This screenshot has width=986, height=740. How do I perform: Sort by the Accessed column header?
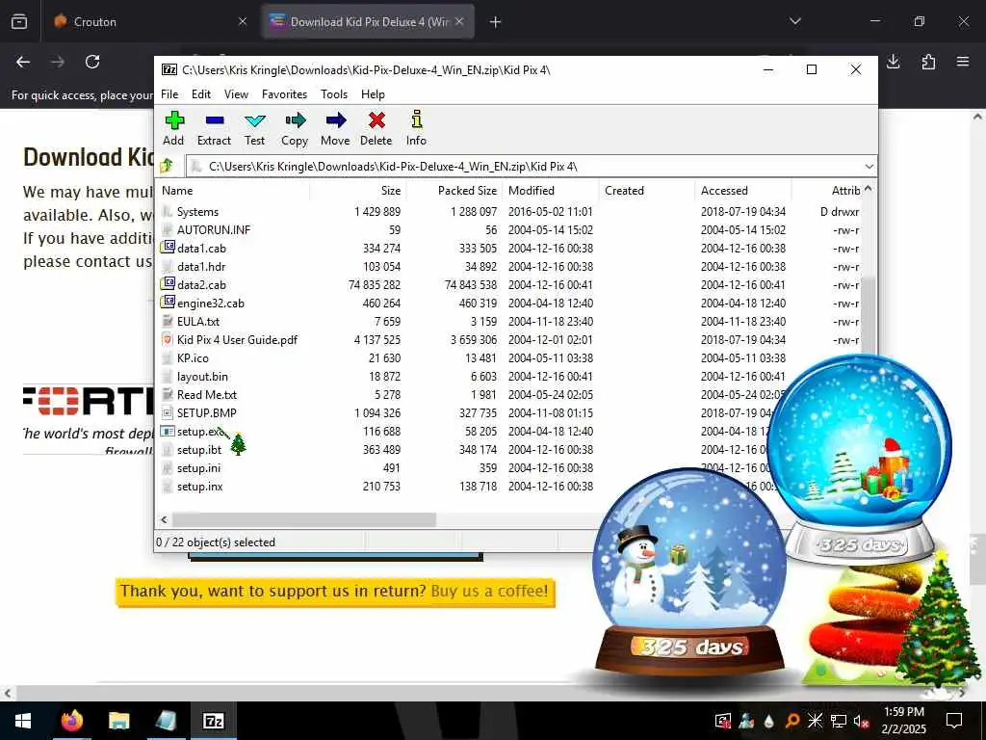[742, 190]
